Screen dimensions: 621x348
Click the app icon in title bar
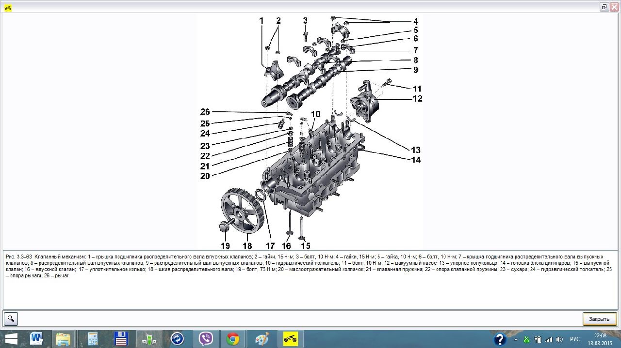tap(8, 7)
